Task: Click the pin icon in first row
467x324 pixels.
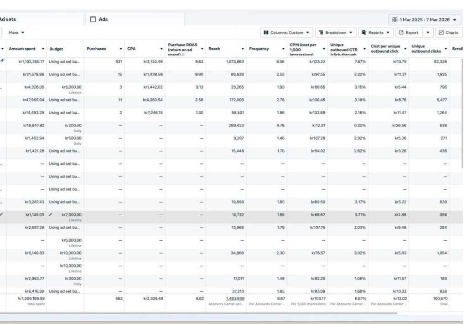Action: pyautogui.click(x=2, y=61)
